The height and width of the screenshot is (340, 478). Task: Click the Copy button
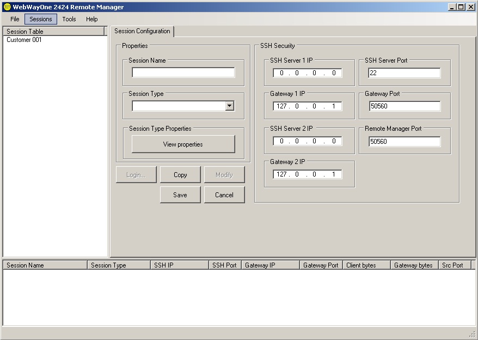click(180, 175)
